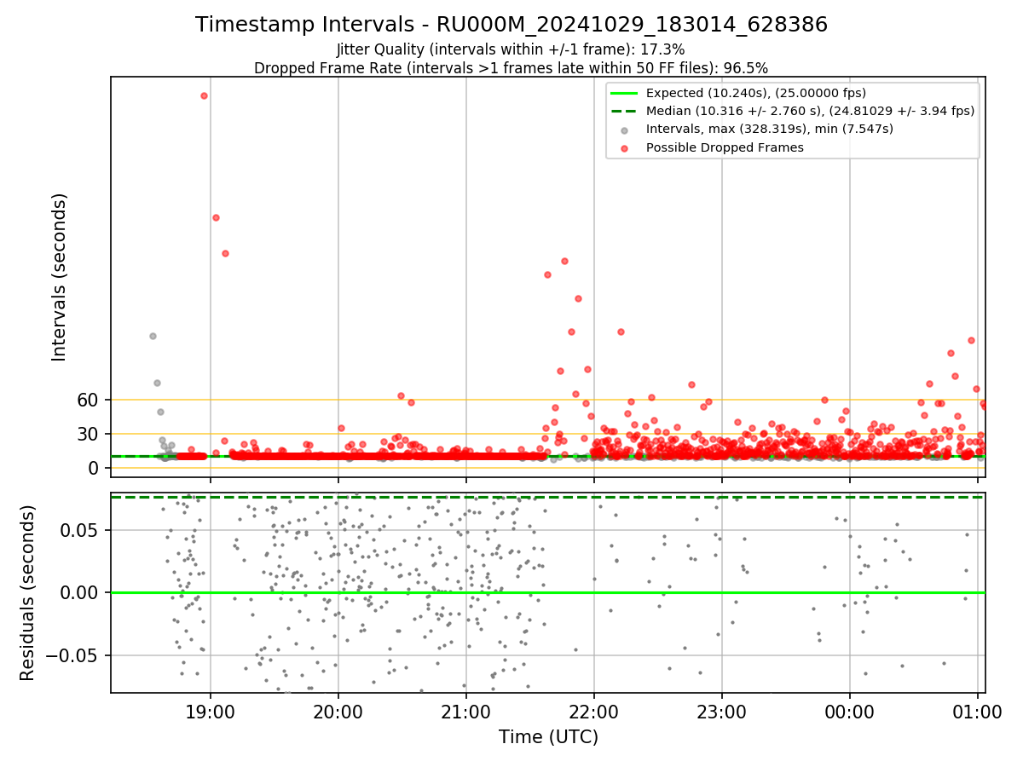This screenshot has height=767, width=1023.
Task: Click the topmost gray interval point before 19:00
Action: [x=153, y=336]
